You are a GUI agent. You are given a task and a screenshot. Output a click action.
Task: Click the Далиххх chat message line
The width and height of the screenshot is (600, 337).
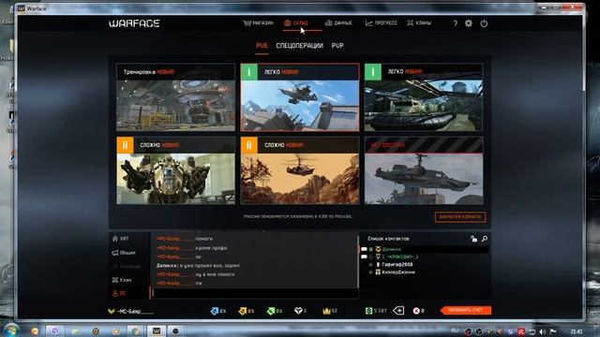pos(198,265)
